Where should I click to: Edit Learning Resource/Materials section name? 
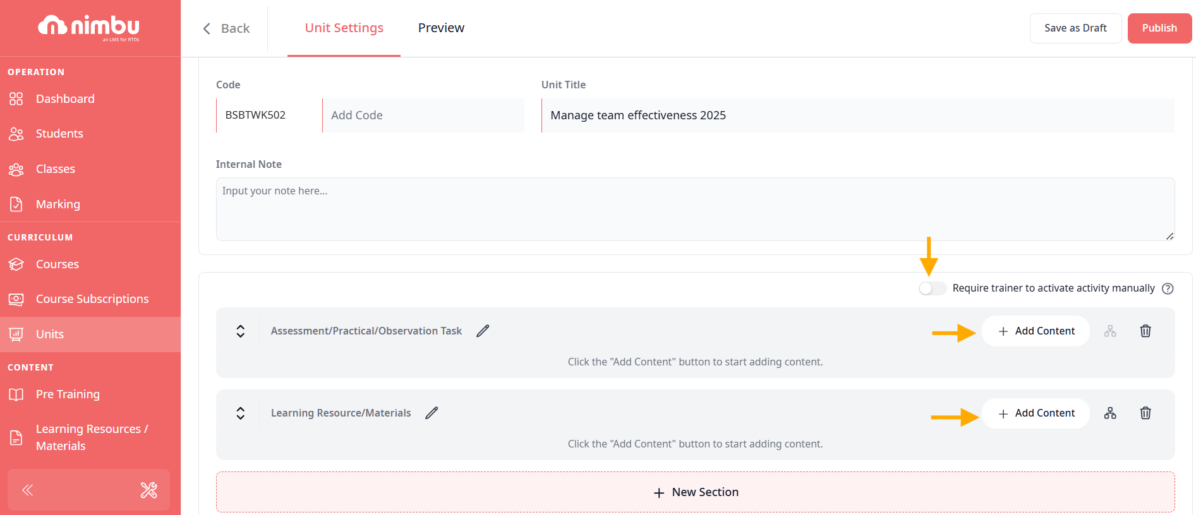click(432, 413)
